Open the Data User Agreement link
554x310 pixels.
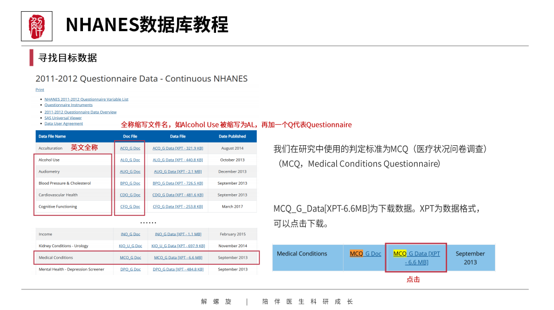click(x=63, y=124)
